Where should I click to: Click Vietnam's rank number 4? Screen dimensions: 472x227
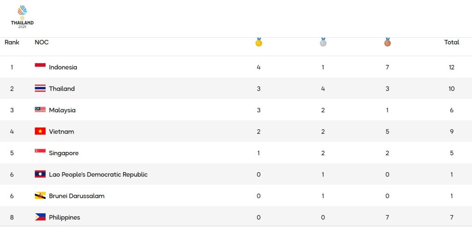(12, 132)
